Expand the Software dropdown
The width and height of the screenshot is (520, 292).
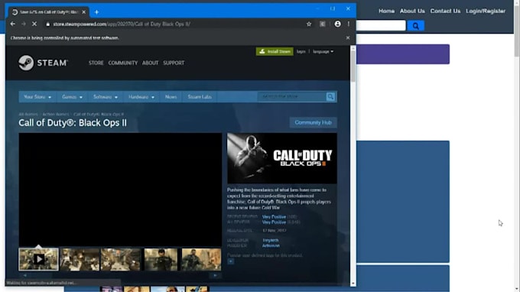pos(105,97)
